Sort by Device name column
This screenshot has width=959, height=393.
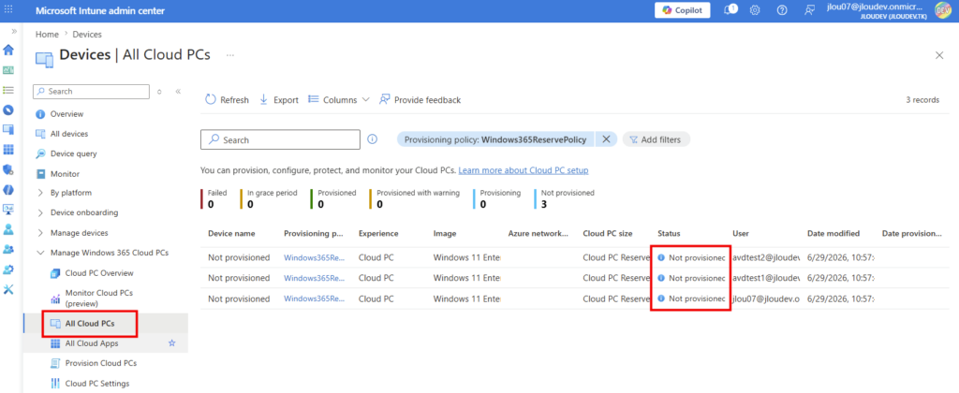(x=231, y=234)
